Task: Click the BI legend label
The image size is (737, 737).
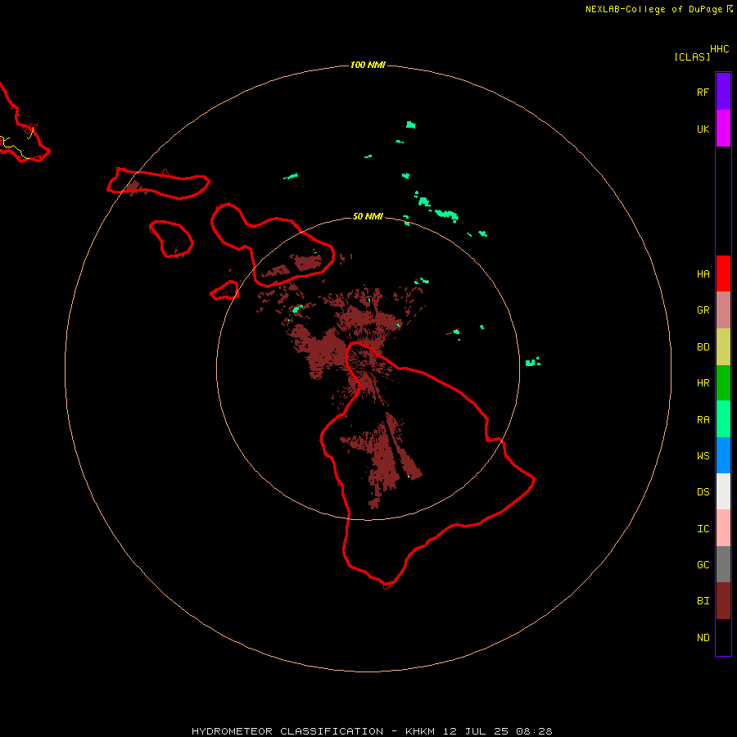Action: click(703, 601)
